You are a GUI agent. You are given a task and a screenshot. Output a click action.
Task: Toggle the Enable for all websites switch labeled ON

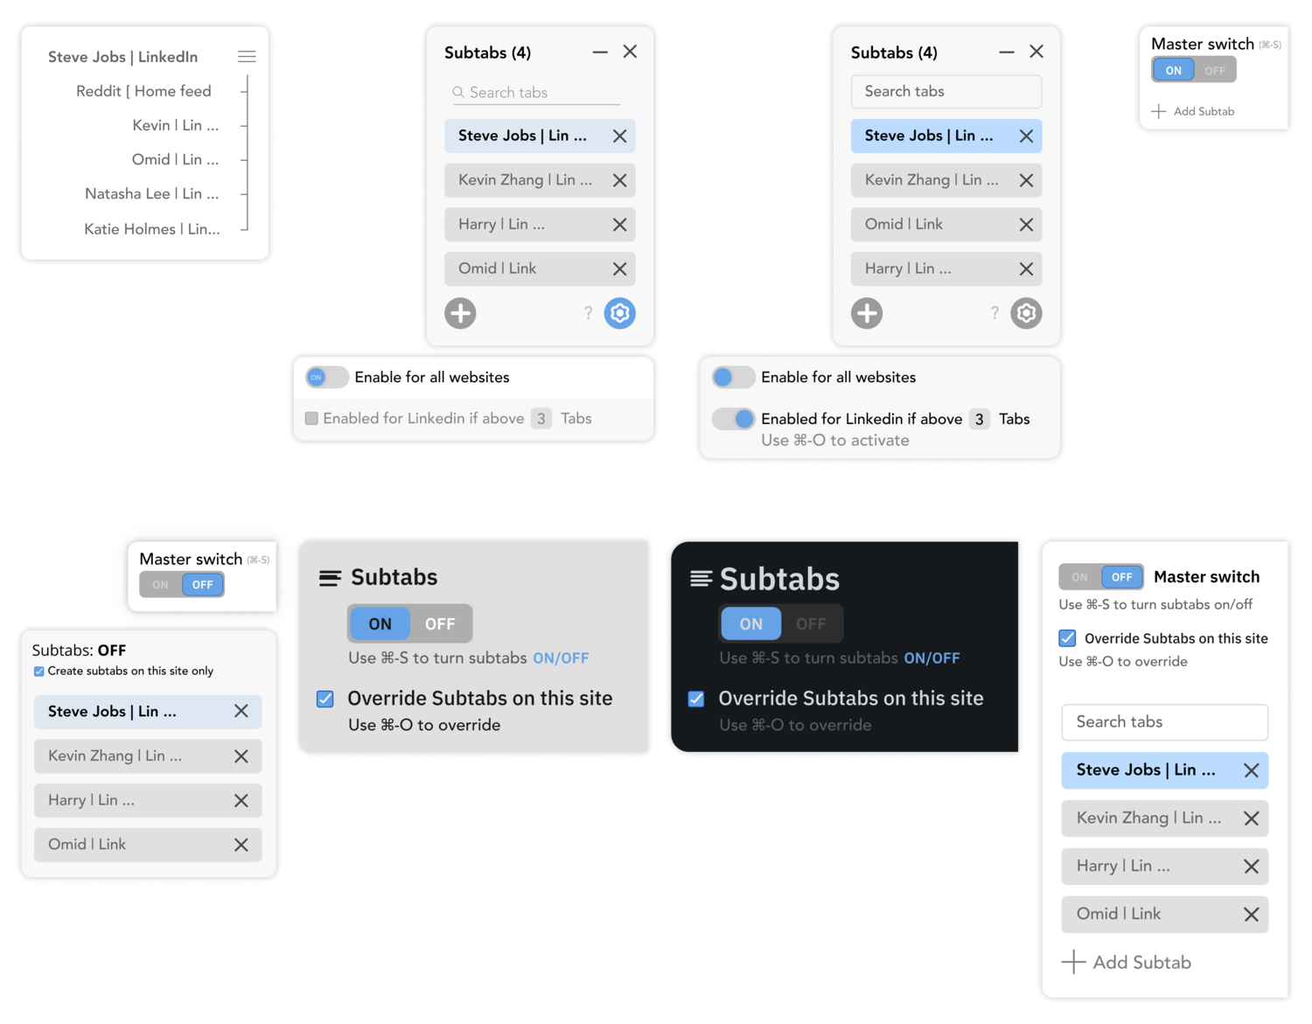[326, 377]
